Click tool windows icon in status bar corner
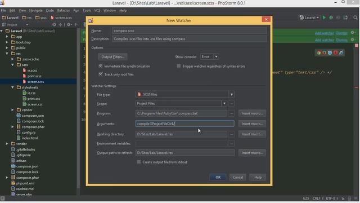360x203 pixels. [2, 198]
